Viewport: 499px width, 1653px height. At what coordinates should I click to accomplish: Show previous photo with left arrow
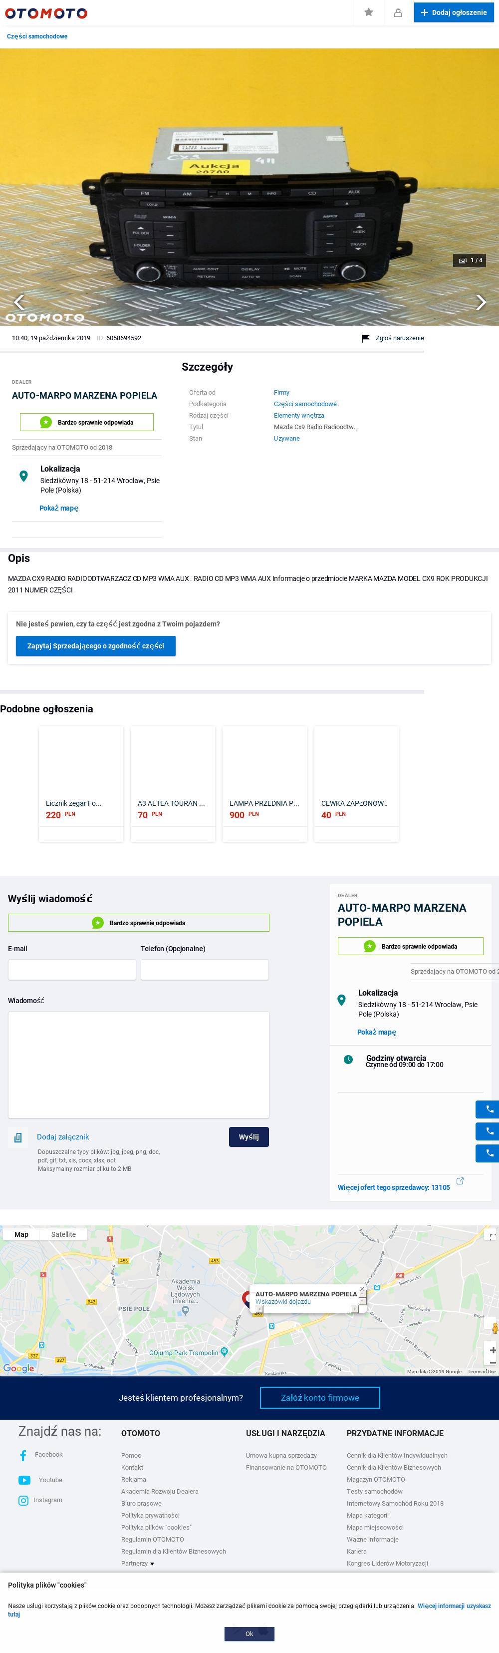point(19,302)
